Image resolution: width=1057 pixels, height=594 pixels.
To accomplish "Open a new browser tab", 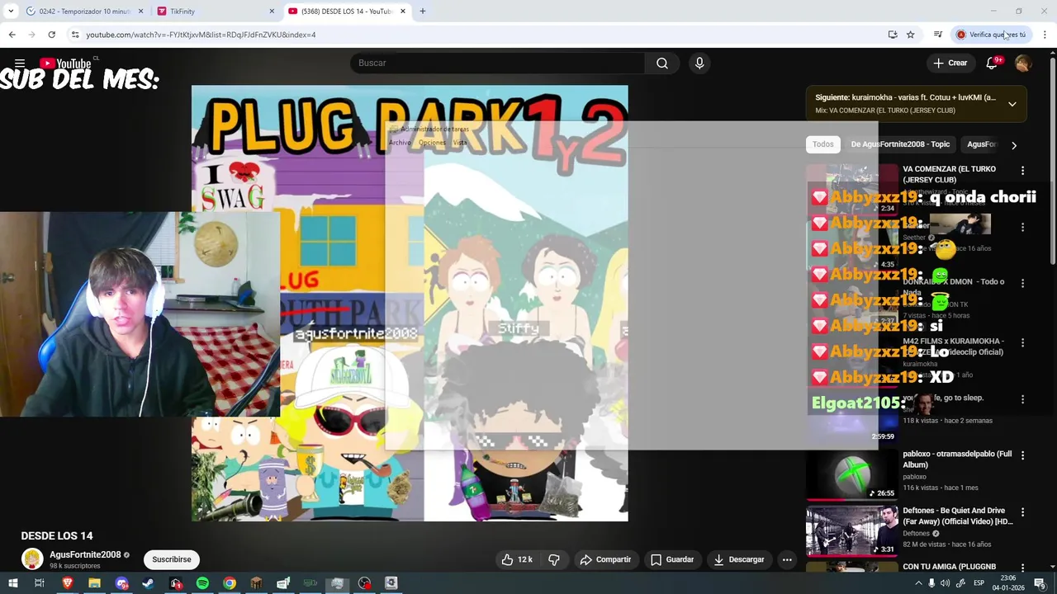I will pyautogui.click(x=422, y=11).
